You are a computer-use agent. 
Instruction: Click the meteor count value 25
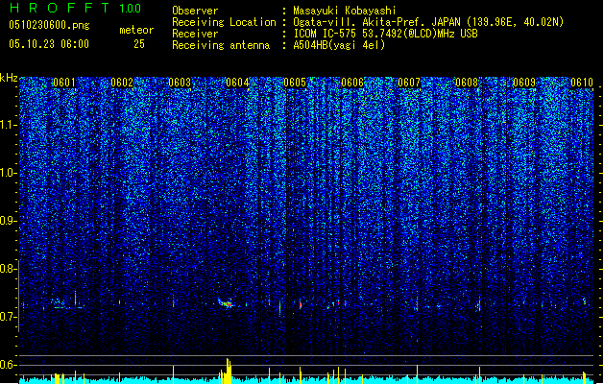(x=139, y=44)
